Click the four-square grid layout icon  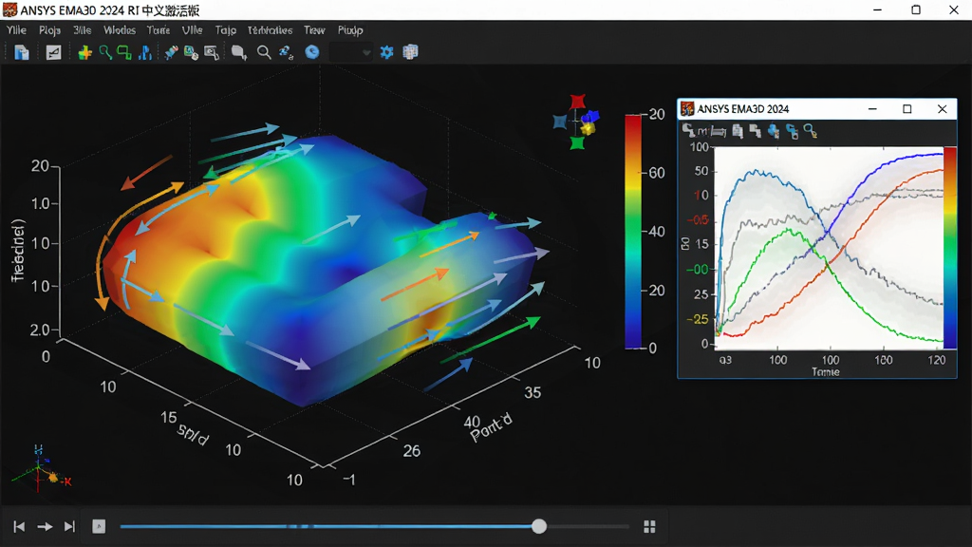tap(649, 526)
